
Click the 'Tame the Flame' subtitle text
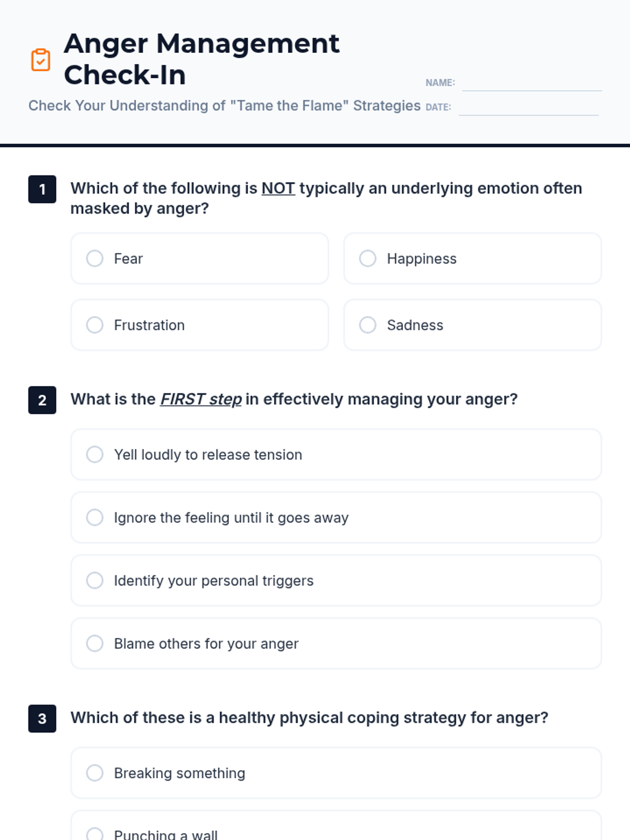click(224, 106)
